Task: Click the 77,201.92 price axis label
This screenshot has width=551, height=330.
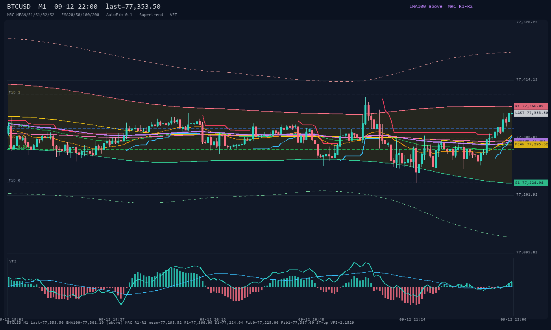Action: pyautogui.click(x=527, y=194)
